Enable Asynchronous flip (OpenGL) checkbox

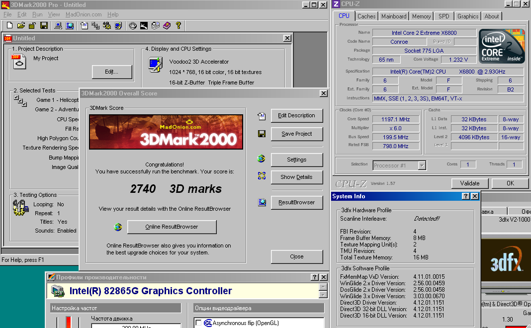click(198, 323)
